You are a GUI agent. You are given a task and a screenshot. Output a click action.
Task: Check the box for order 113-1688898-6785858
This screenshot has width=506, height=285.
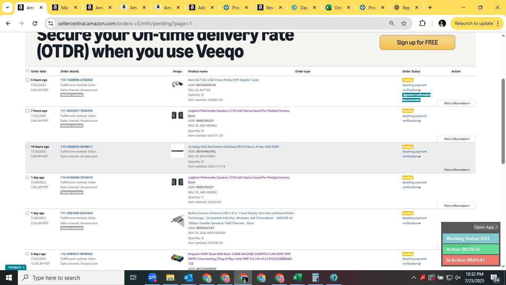(x=27, y=80)
